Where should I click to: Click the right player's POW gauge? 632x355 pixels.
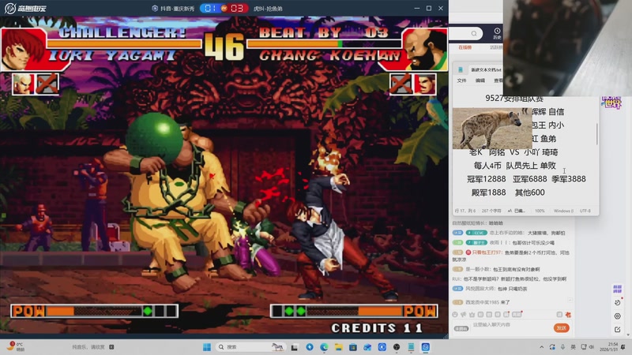pyautogui.click(x=354, y=311)
